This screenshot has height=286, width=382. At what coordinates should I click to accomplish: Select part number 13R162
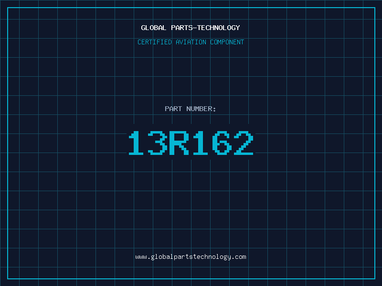tap(191, 143)
